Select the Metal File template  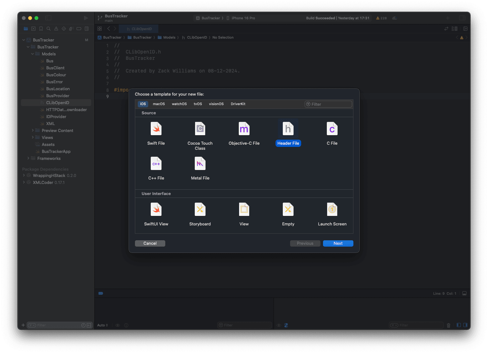pyautogui.click(x=200, y=168)
